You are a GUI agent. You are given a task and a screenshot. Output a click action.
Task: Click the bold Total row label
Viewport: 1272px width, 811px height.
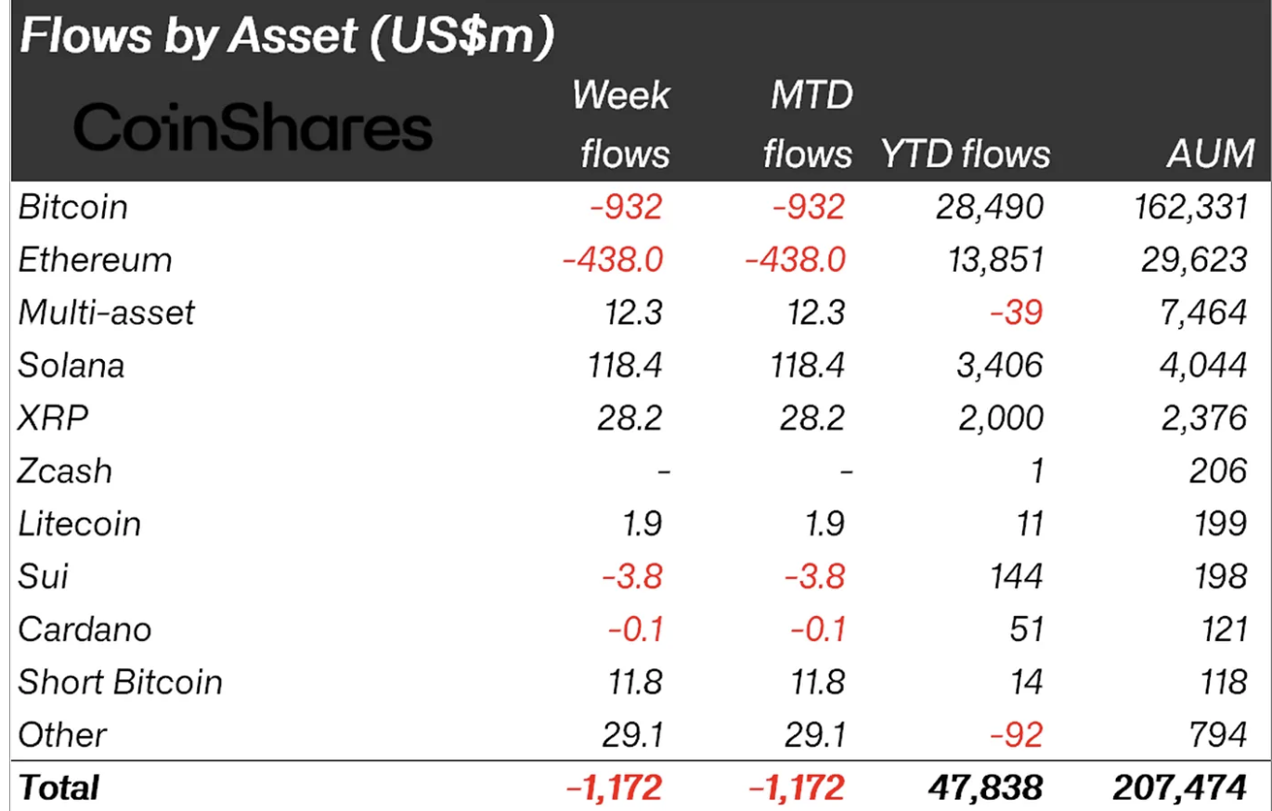(x=58, y=788)
